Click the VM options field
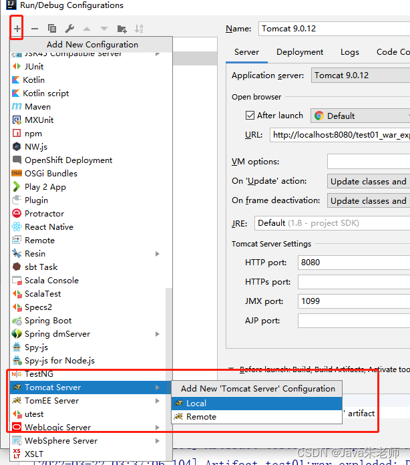Screen dimensions: 410x465 tap(369, 161)
